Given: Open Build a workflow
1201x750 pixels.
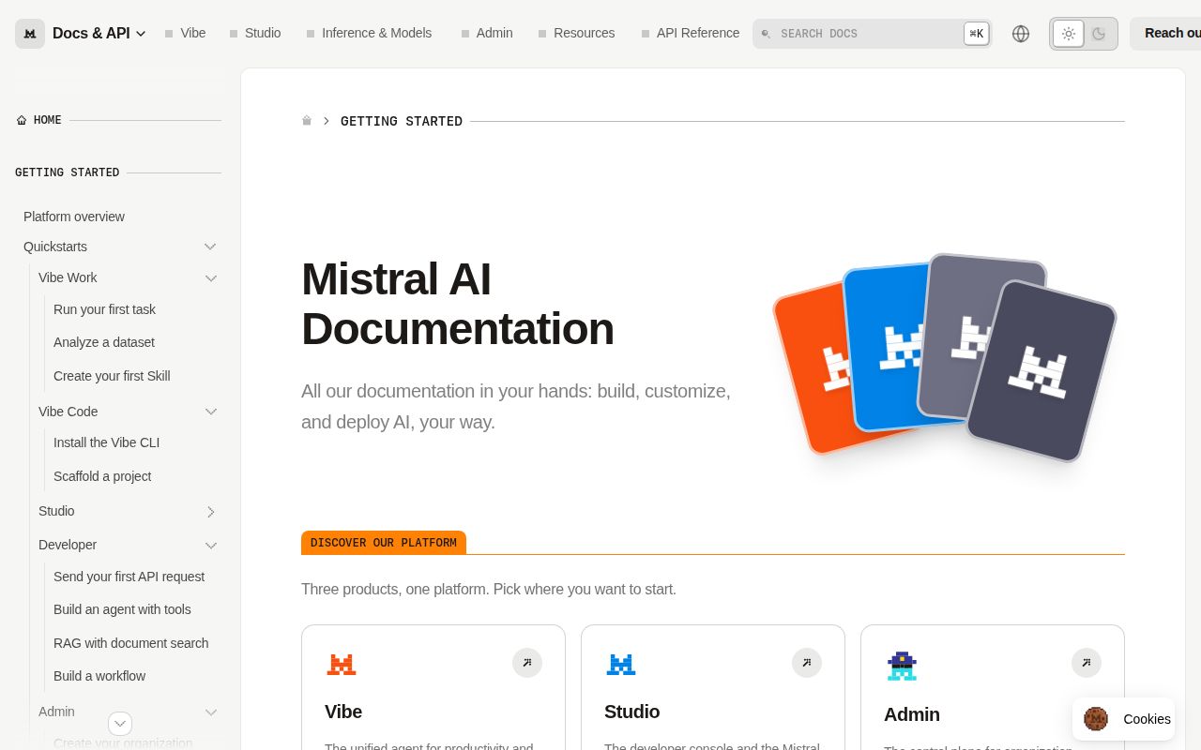Looking at the screenshot, I should click(99, 676).
